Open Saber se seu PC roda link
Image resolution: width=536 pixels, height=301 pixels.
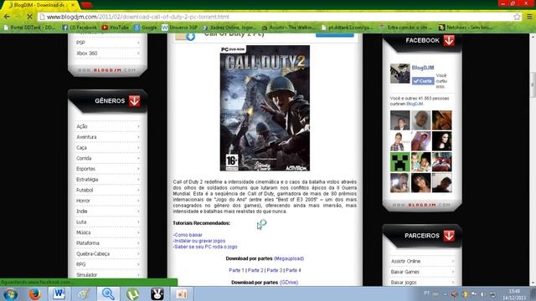pyautogui.click(x=205, y=247)
